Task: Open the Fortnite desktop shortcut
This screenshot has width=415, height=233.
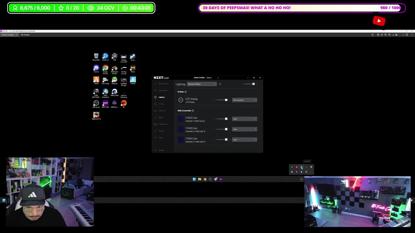Action: (x=133, y=81)
